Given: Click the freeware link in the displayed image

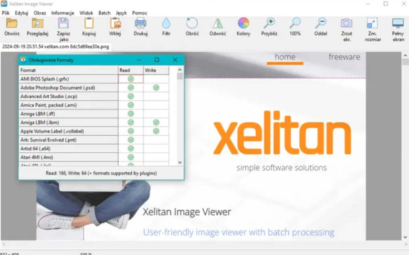Looking at the screenshot, I should coord(344,57).
